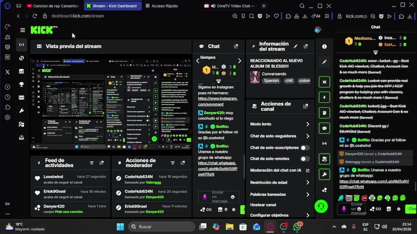Open WhatsApp link in right chat window
Screen dimensions: 417x234
pos(374,184)
